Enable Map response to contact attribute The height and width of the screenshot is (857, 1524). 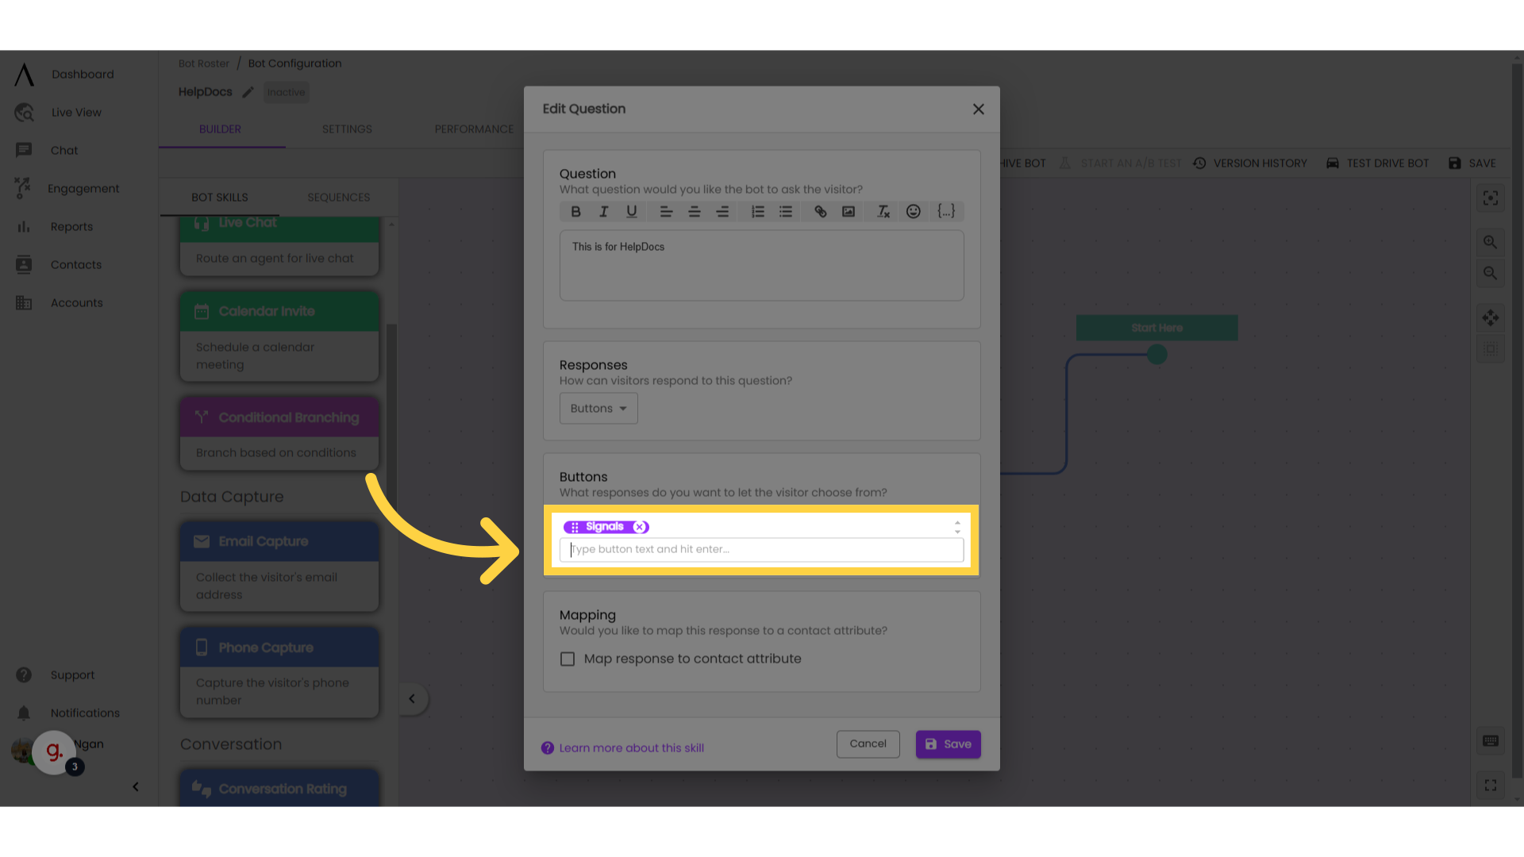coord(568,657)
